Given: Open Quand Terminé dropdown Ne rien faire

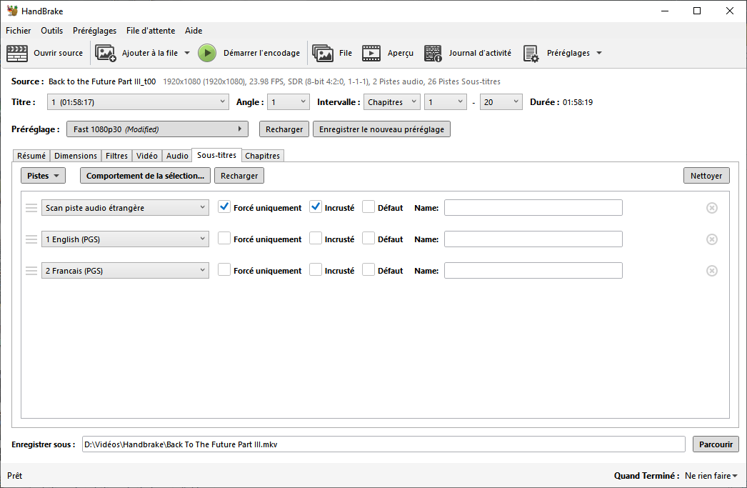Looking at the screenshot, I should pos(711,476).
